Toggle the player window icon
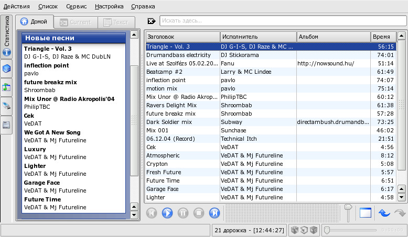 pos(366,213)
